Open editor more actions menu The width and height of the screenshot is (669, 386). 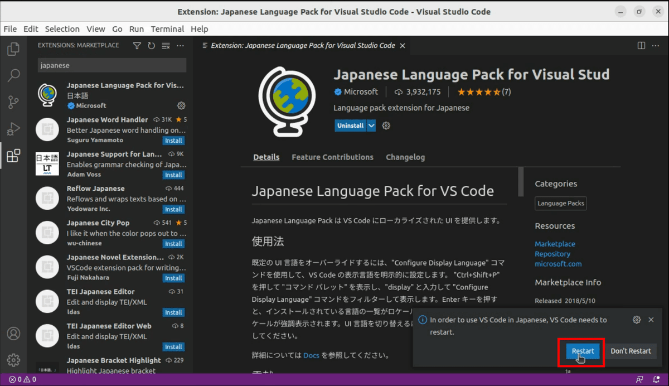coord(656,46)
